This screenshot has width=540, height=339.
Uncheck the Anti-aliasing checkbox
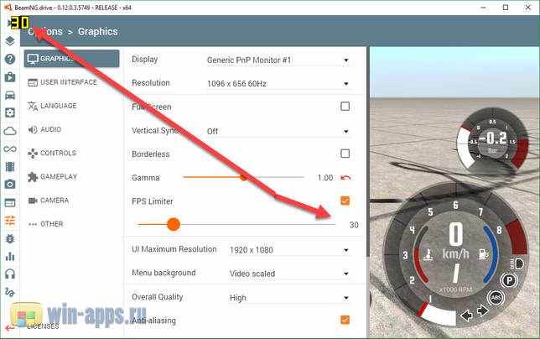tap(345, 320)
